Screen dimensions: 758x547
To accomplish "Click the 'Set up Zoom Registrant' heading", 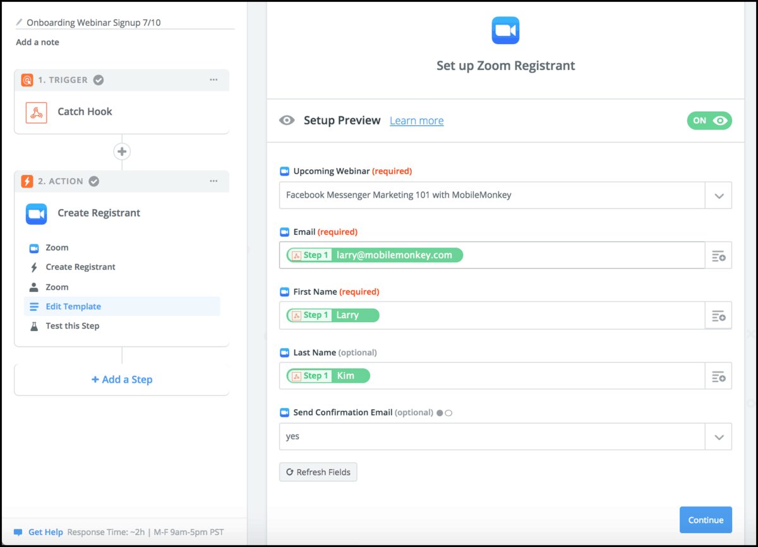I will 506,66.
